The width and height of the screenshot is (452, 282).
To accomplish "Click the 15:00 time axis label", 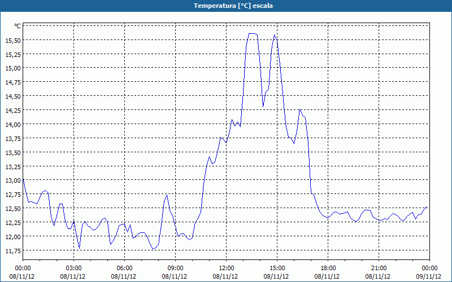I will (x=277, y=268).
